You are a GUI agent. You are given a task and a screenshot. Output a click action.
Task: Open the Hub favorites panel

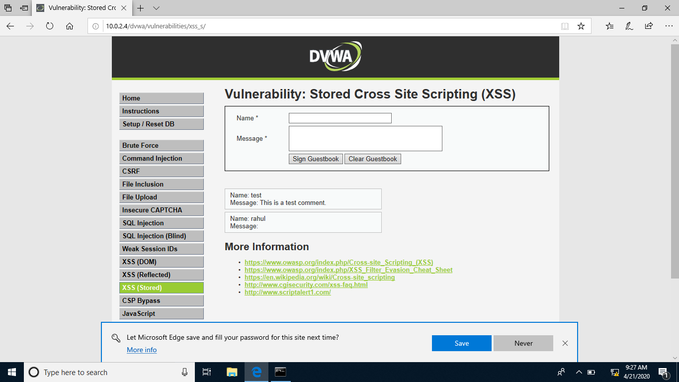(x=609, y=26)
